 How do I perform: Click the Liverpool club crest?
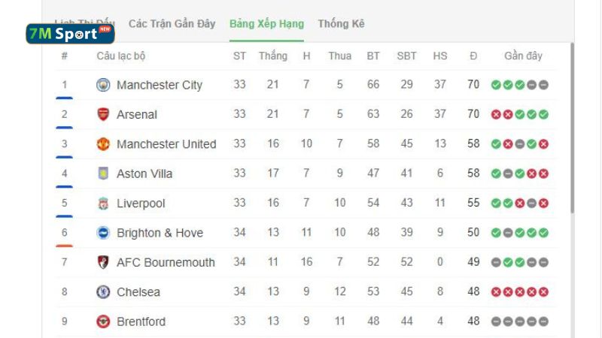(103, 204)
